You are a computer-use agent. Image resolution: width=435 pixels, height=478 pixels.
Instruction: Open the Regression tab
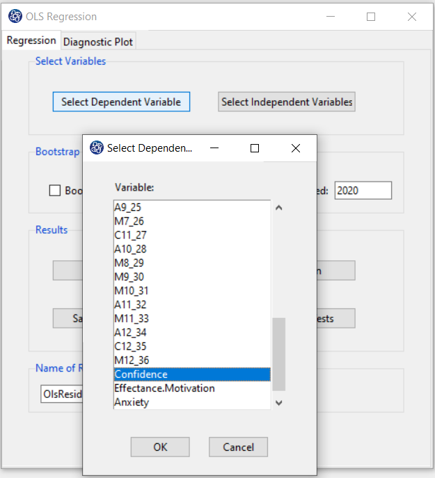(x=31, y=40)
